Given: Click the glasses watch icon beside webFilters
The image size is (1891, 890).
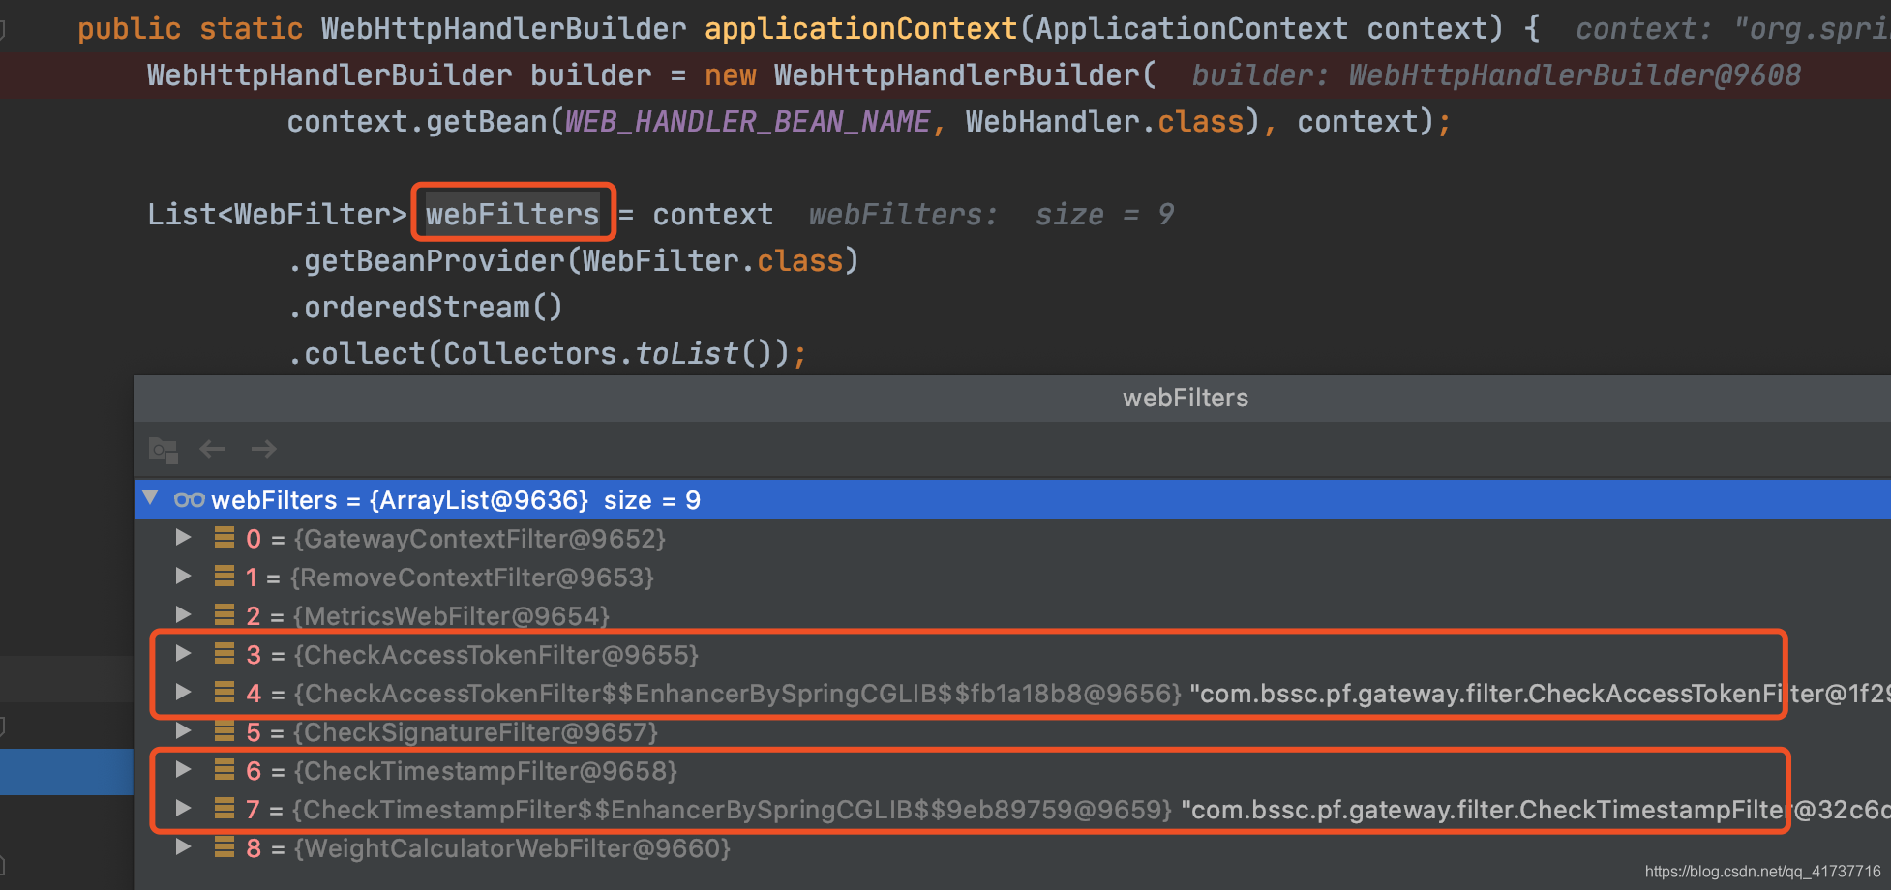Looking at the screenshot, I should tap(189, 500).
